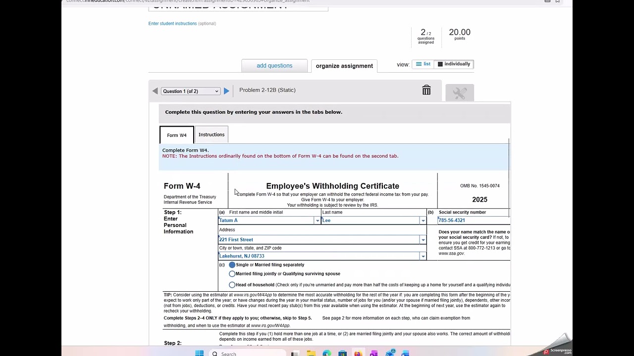Open the add questions tab
634x356 pixels.
point(274,66)
